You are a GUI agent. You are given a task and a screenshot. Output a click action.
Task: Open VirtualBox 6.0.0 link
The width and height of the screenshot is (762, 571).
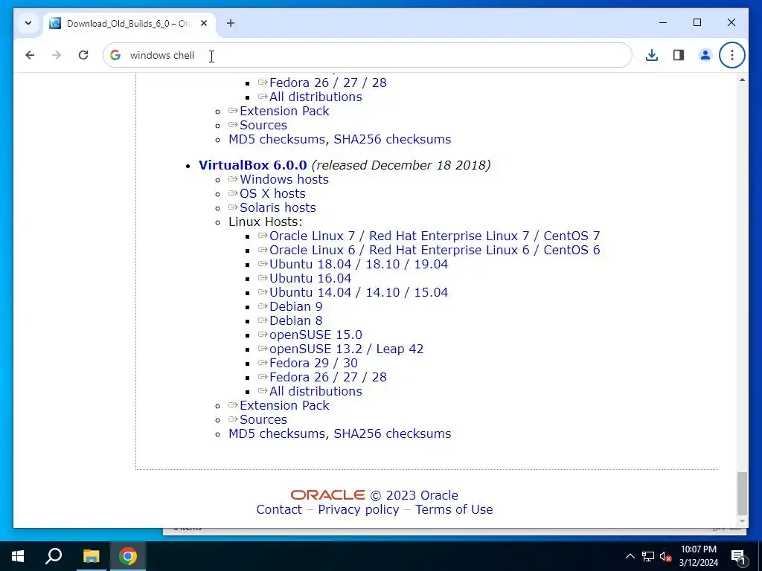click(x=253, y=165)
